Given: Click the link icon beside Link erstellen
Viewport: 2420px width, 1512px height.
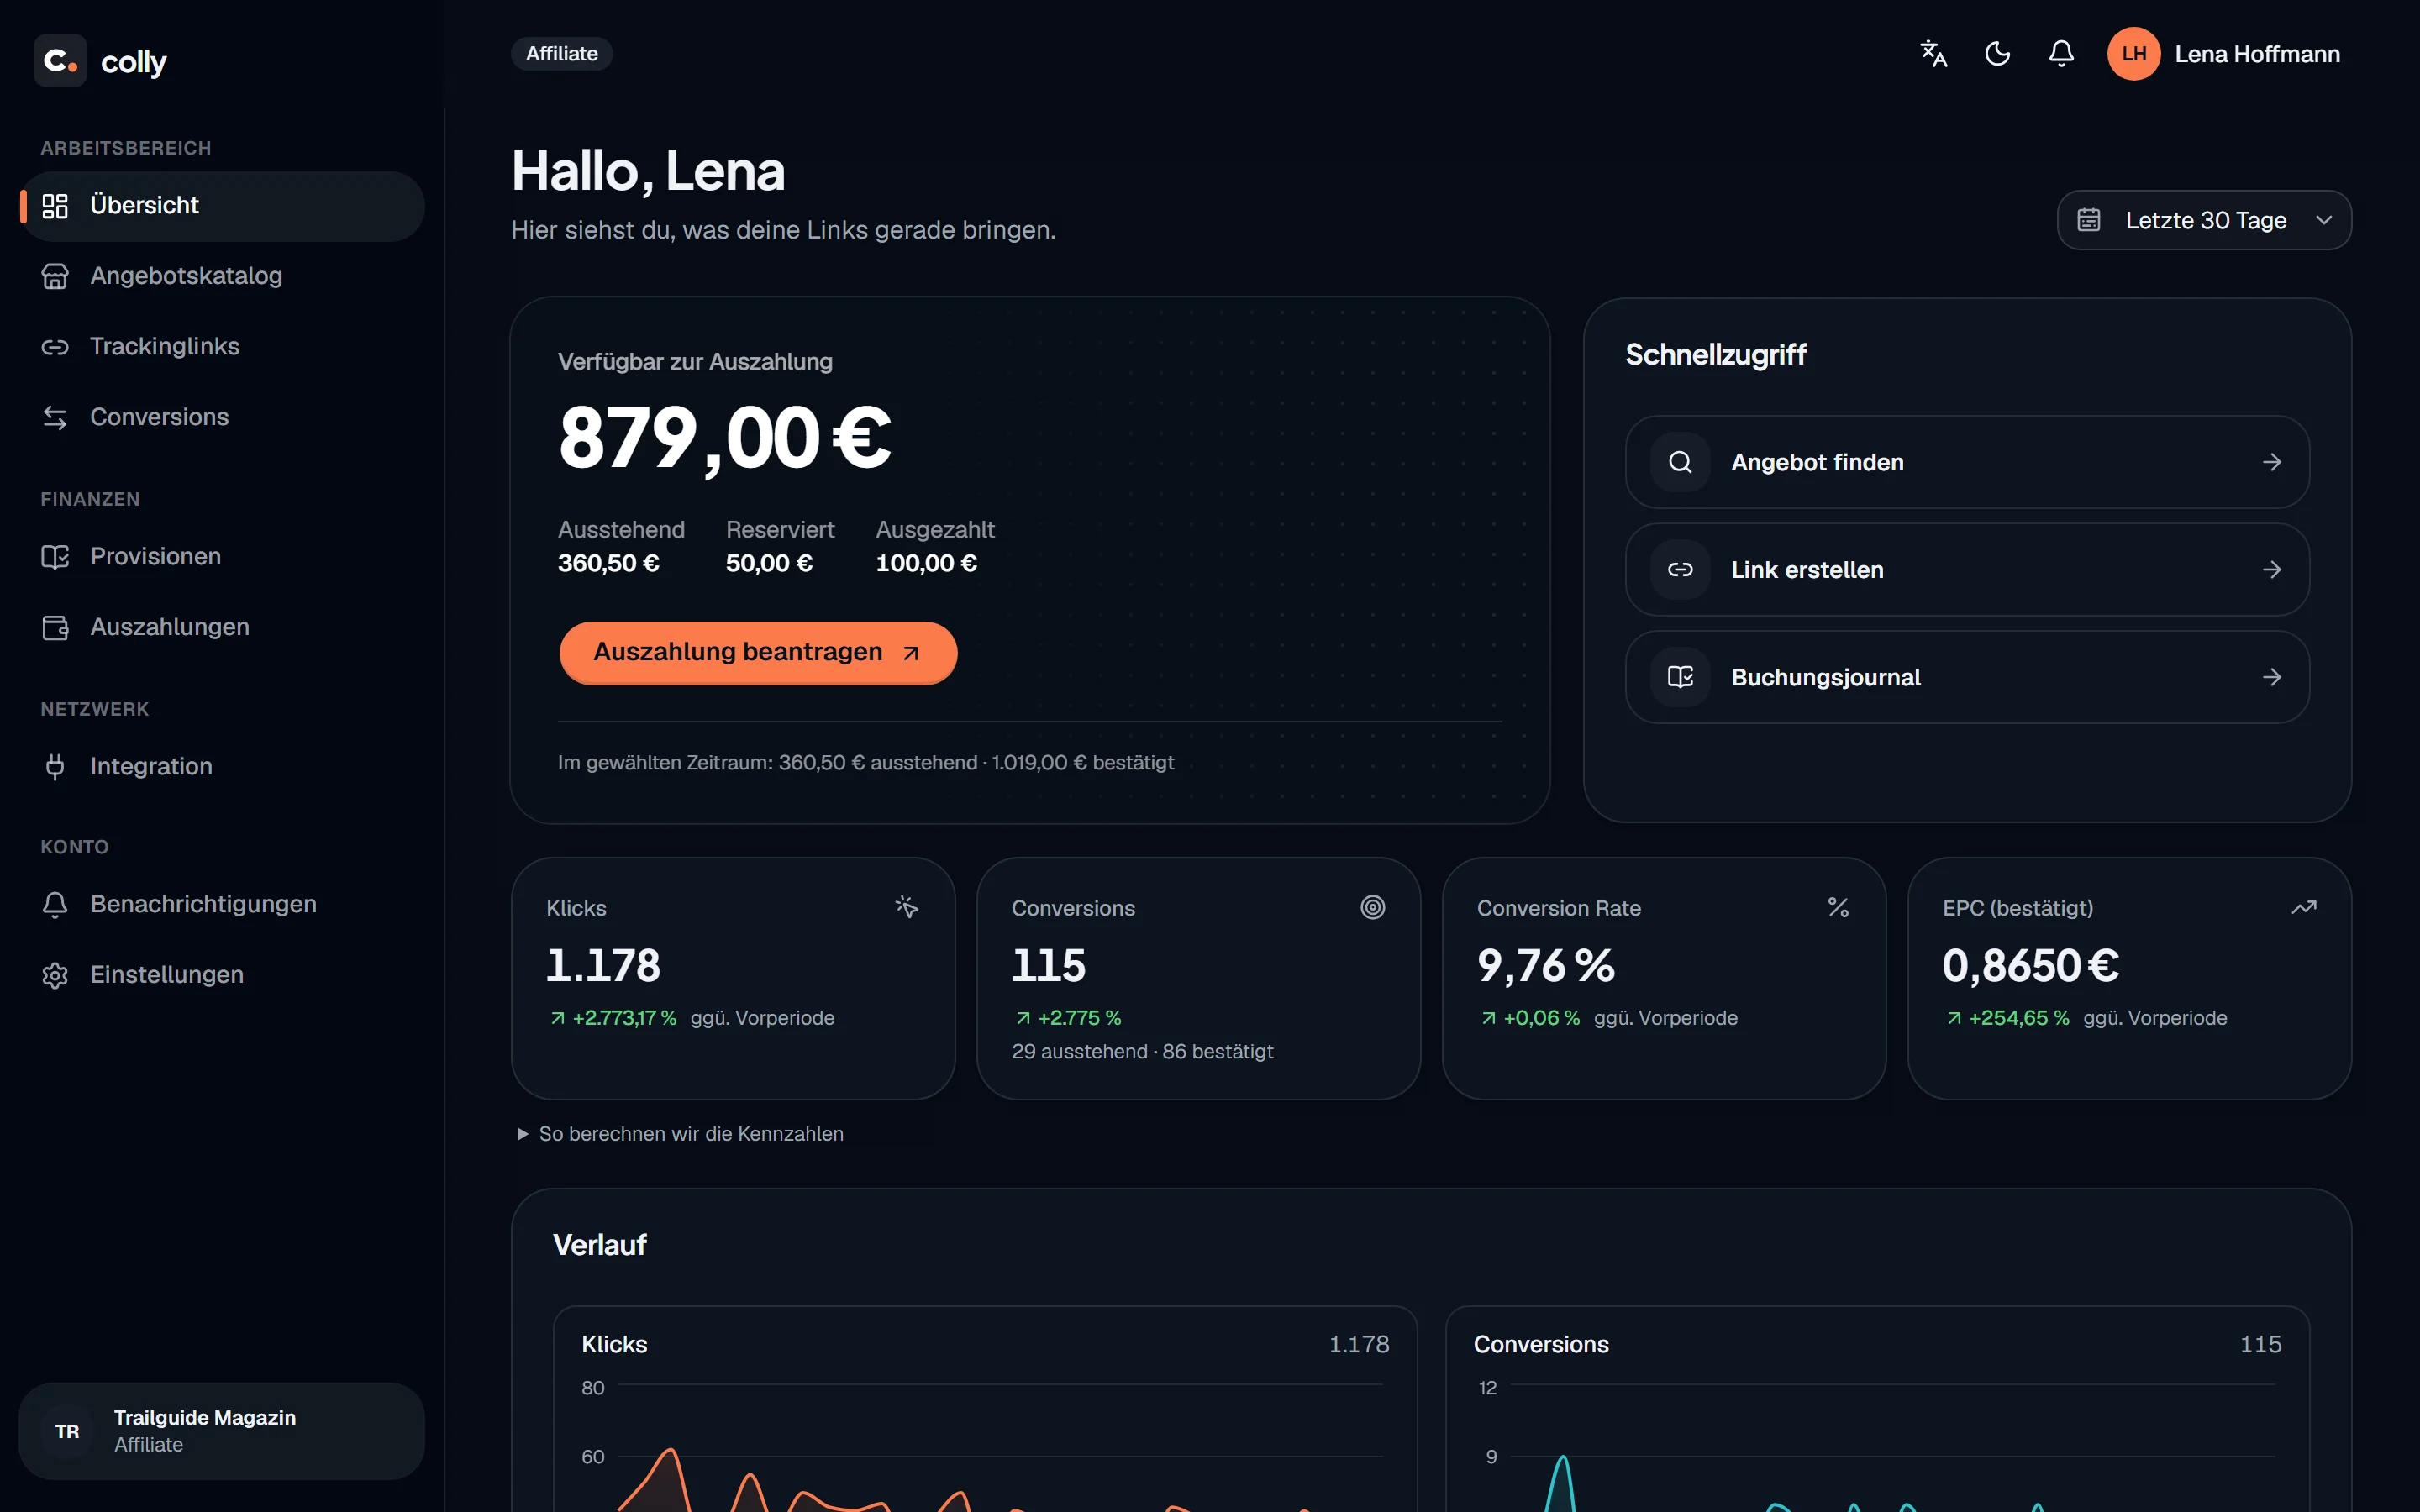Looking at the screenshot, I should click(x=1680, y=570).
